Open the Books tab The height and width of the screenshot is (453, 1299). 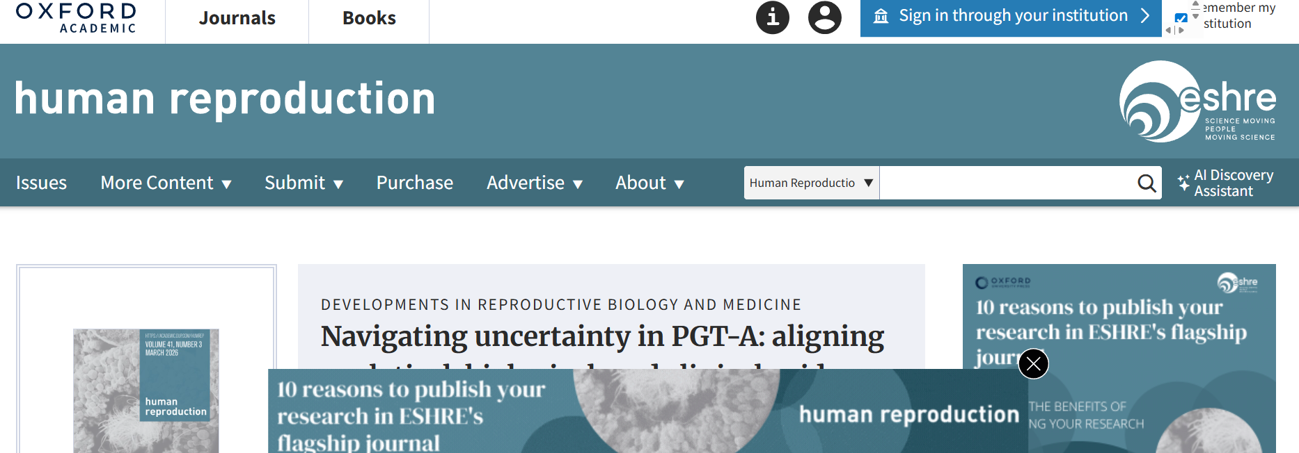coord(369,18)
